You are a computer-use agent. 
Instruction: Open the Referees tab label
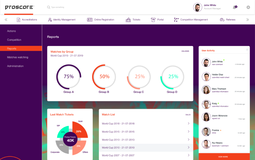[231, 20]
